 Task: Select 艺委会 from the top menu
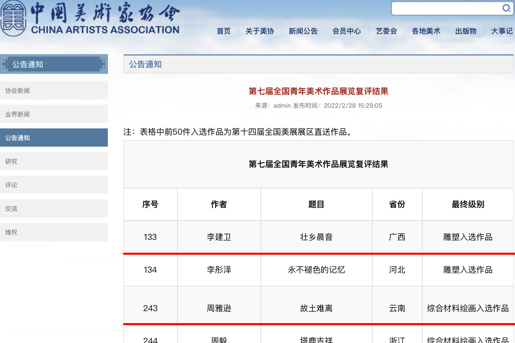point(386,31)
